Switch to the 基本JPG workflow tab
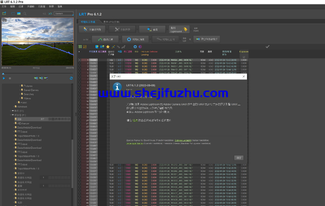This screenshot has height=206, width=325. (x=112, y=22)
